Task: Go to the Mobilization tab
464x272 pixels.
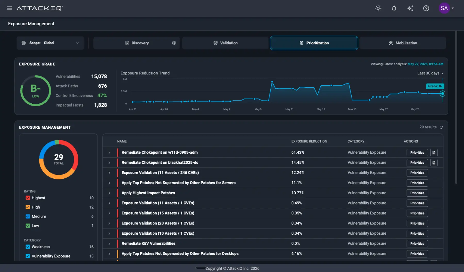Action: point(403,43)
